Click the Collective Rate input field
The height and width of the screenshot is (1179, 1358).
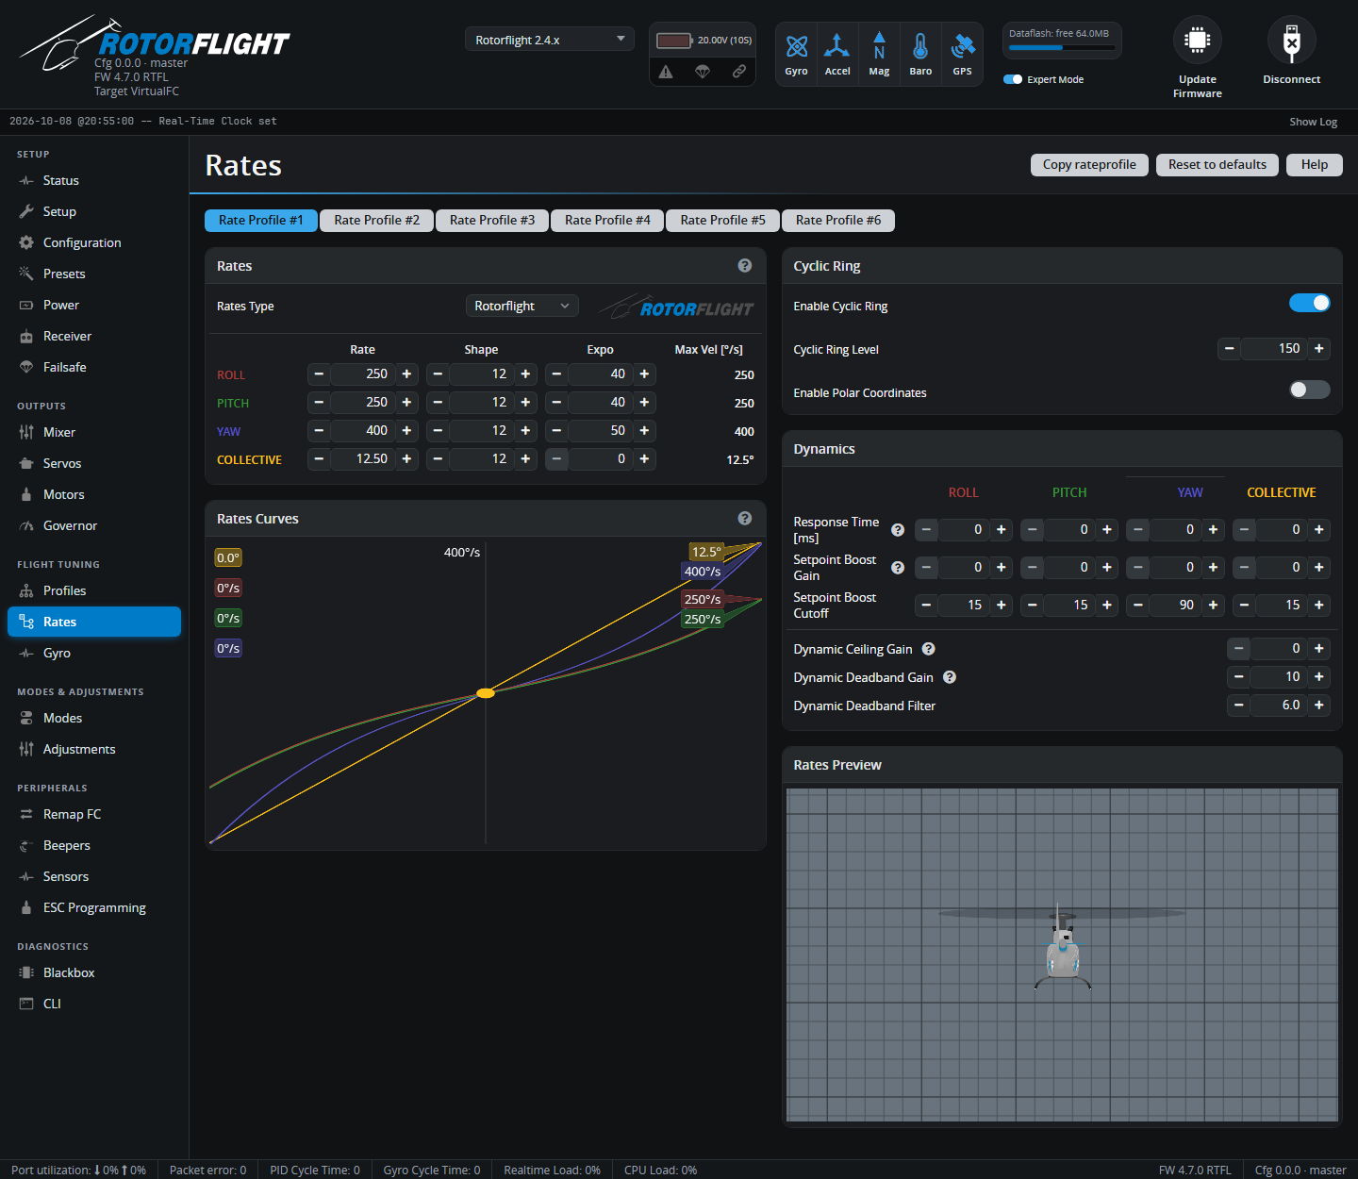pyautogui.click(x=362, y=459)
